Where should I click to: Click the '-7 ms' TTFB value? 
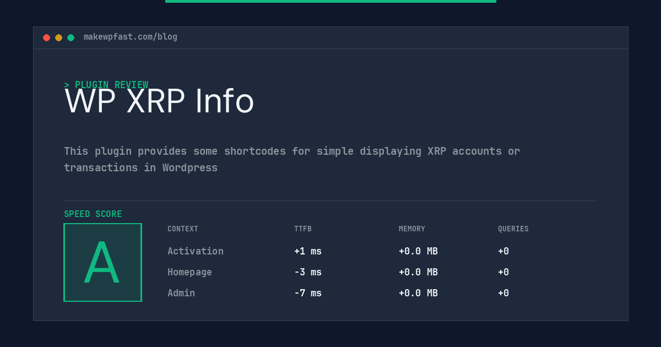pos(308,293)
